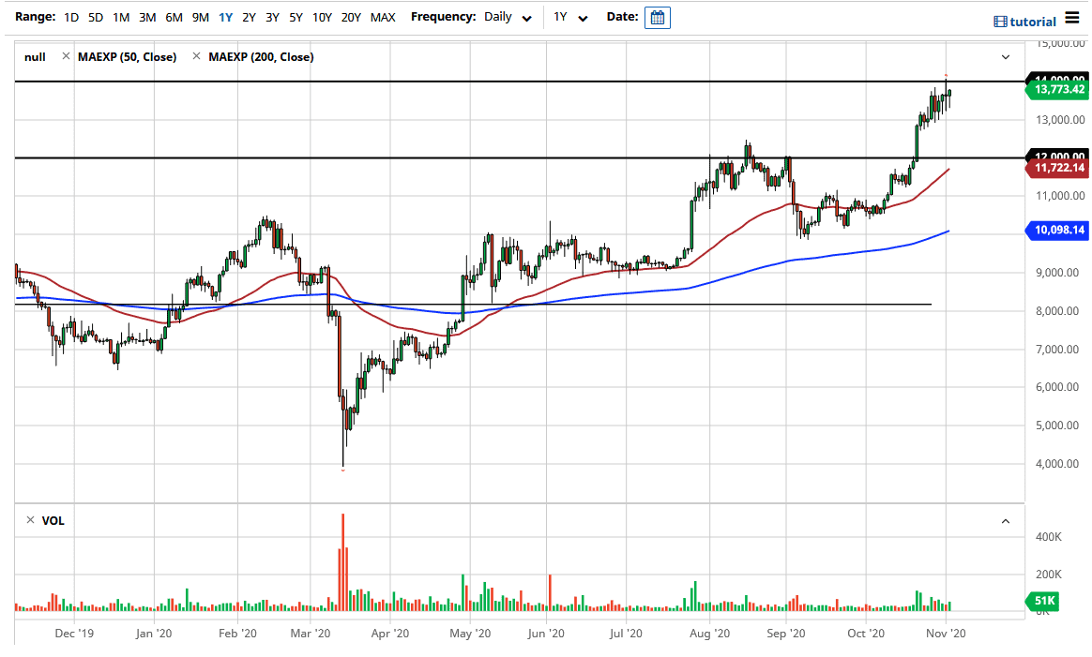Open the Frequency Daily dropdown

(x=505, y=17)
